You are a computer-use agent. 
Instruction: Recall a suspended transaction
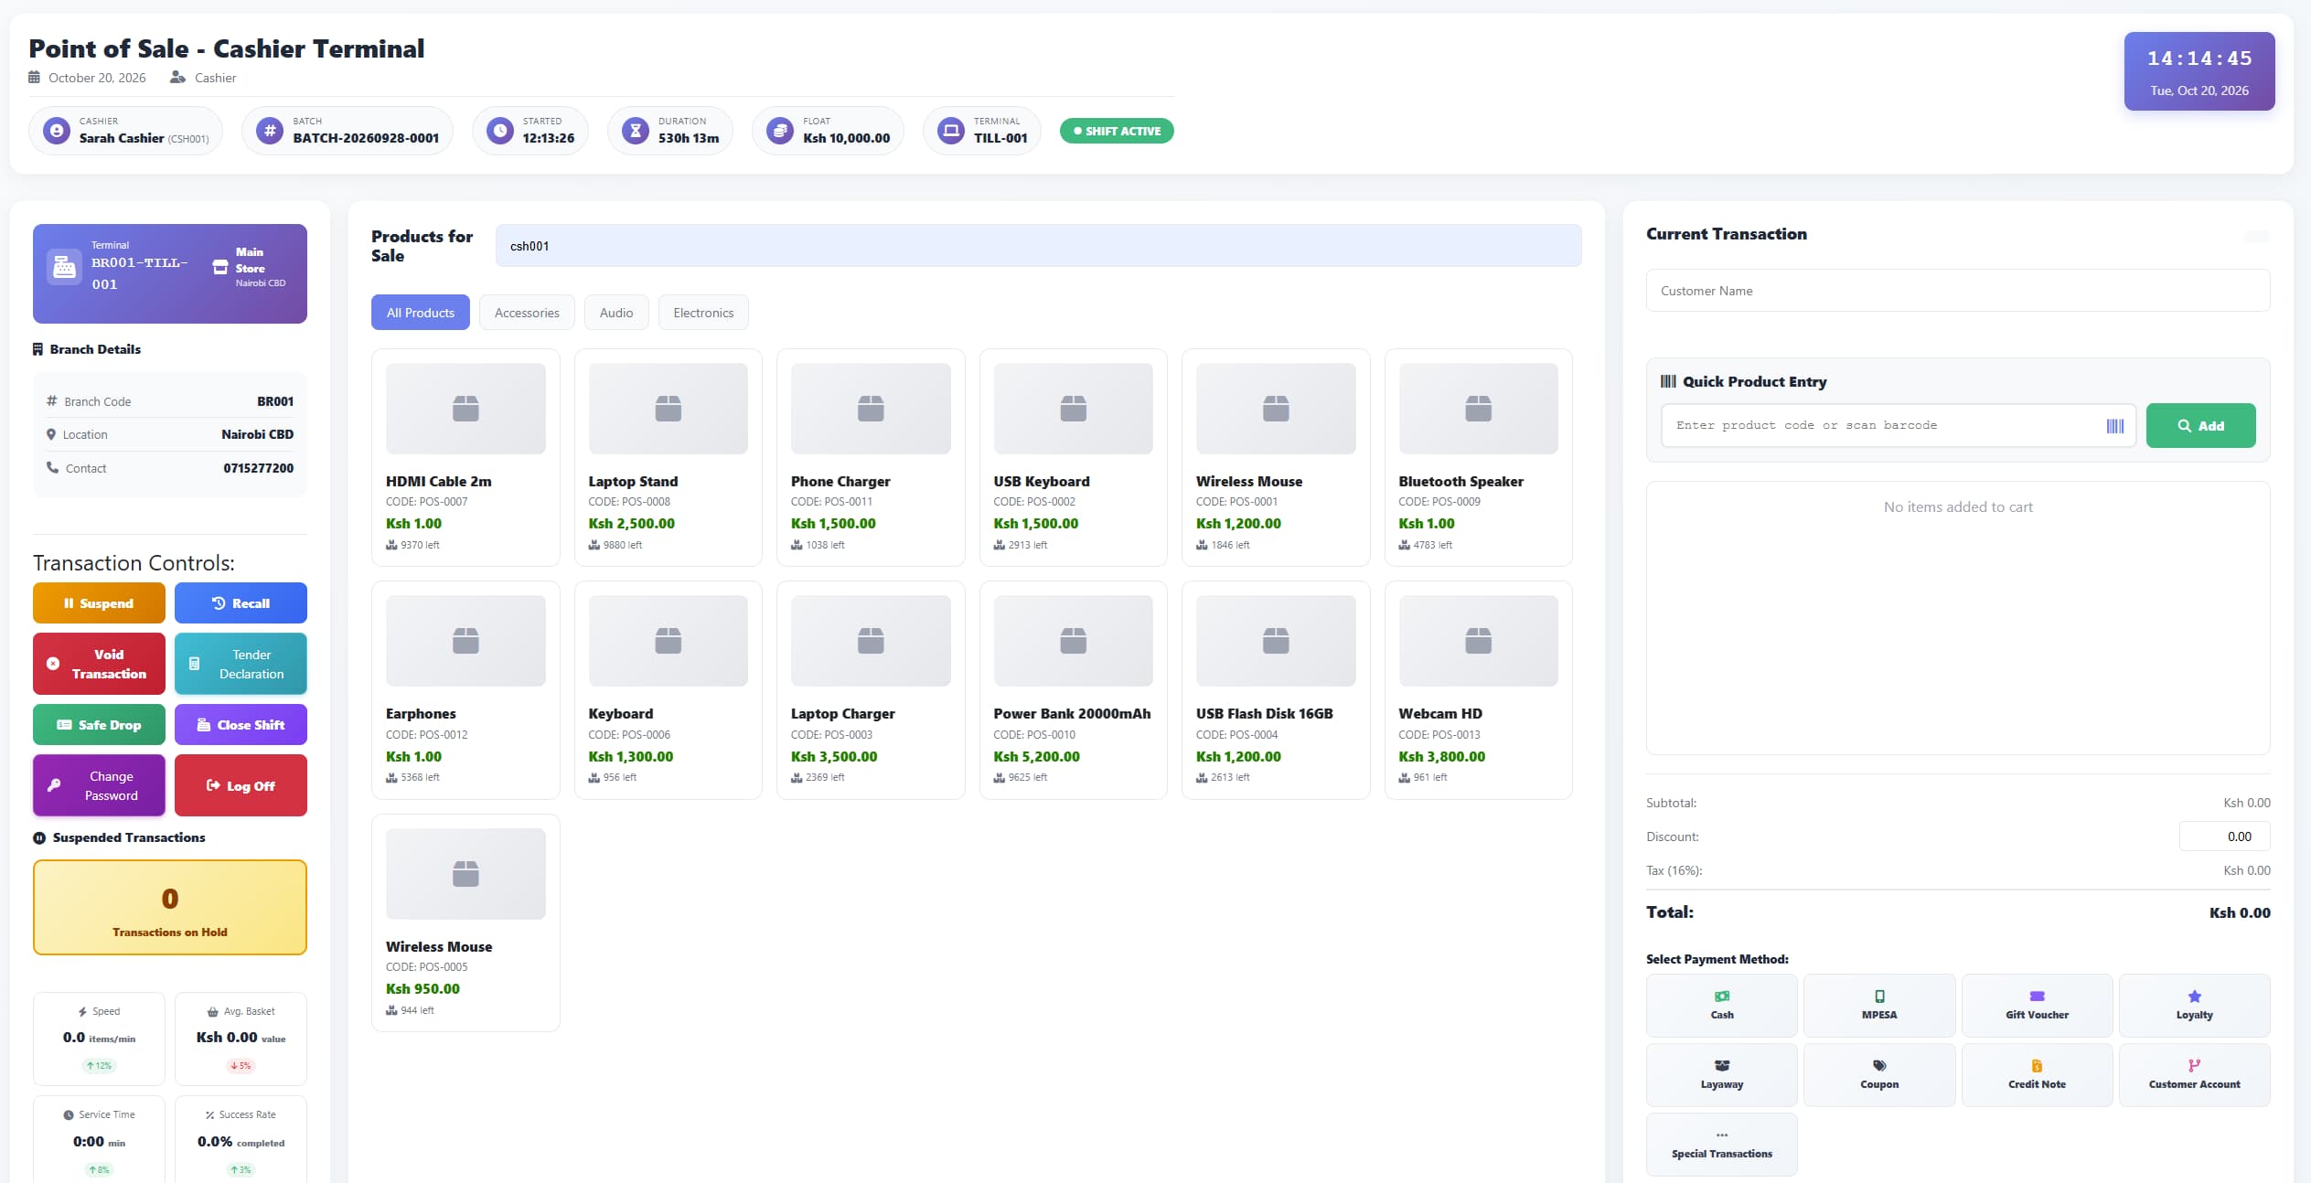(241, 603)
